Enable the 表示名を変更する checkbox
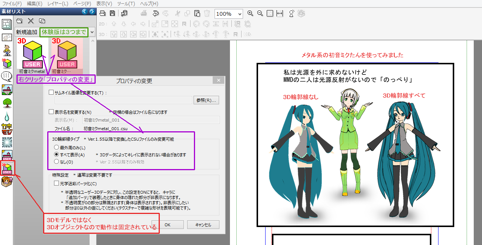Screen dimensions: 482x245 pos(51,112)
